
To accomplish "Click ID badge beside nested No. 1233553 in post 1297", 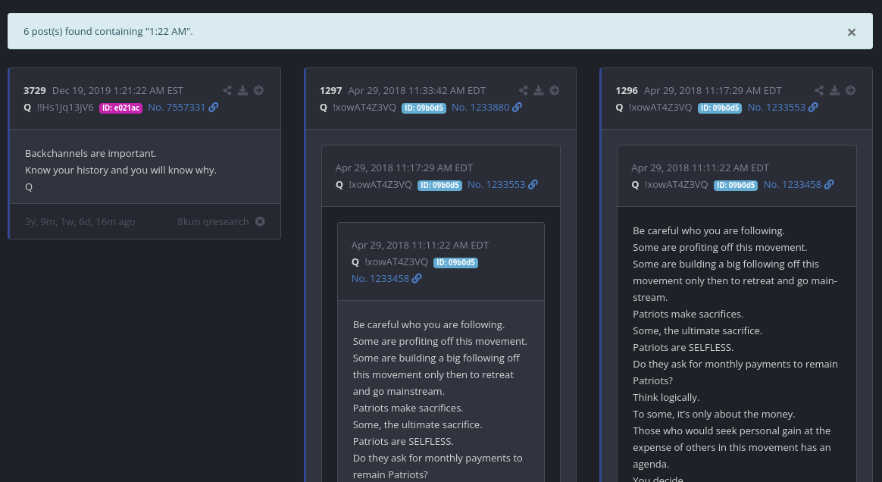I will pyautogui.click(x=439, y=185).
